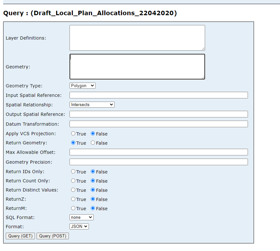The height and width of the screenshot is (251, 280).
Task: Set ReturnM to True
Action: [x=73, y=208]
